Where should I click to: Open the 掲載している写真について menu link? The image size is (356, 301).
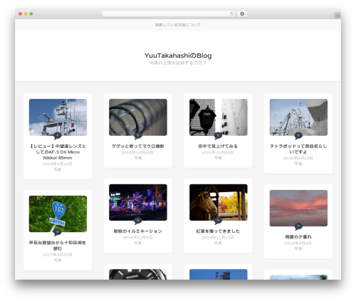(x=178, y=25)
